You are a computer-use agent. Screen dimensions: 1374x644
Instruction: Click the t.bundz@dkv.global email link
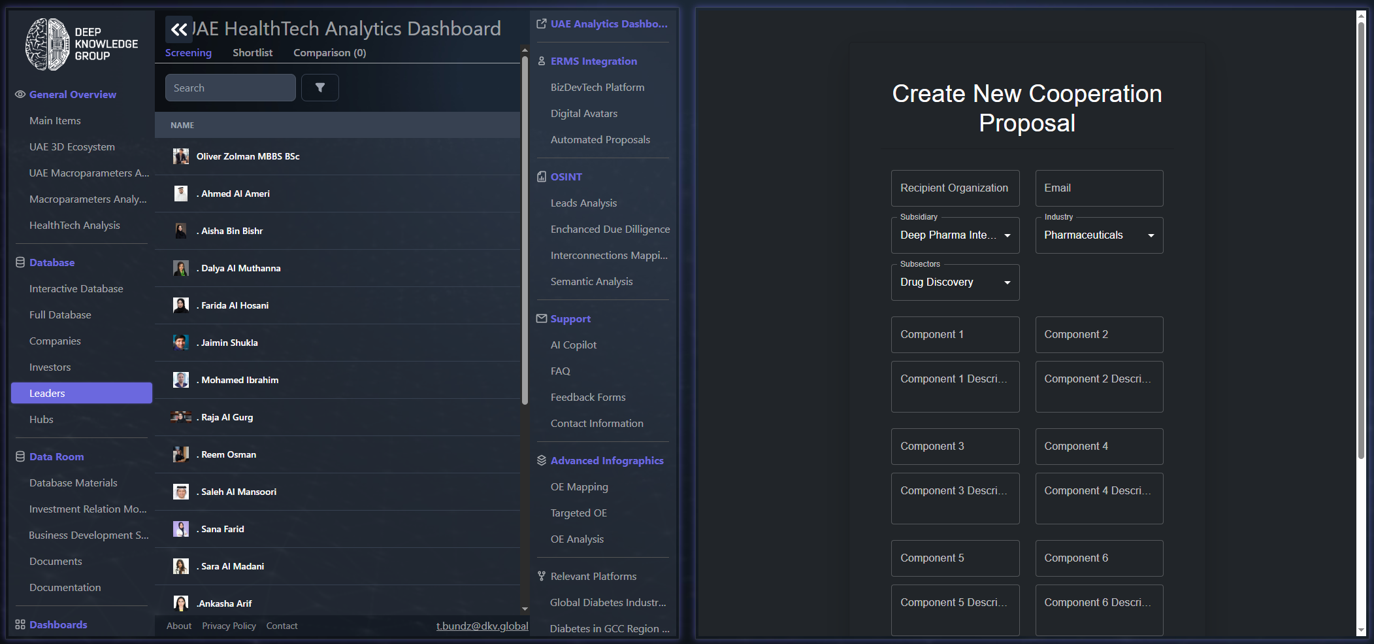pos(482,626)
